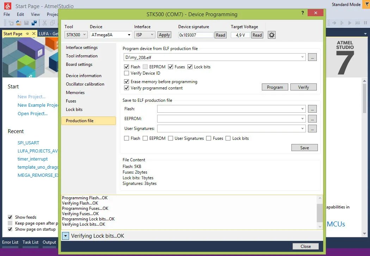Screen dimensions: 370x256
Task: Click the Save button
Action: 304,148
